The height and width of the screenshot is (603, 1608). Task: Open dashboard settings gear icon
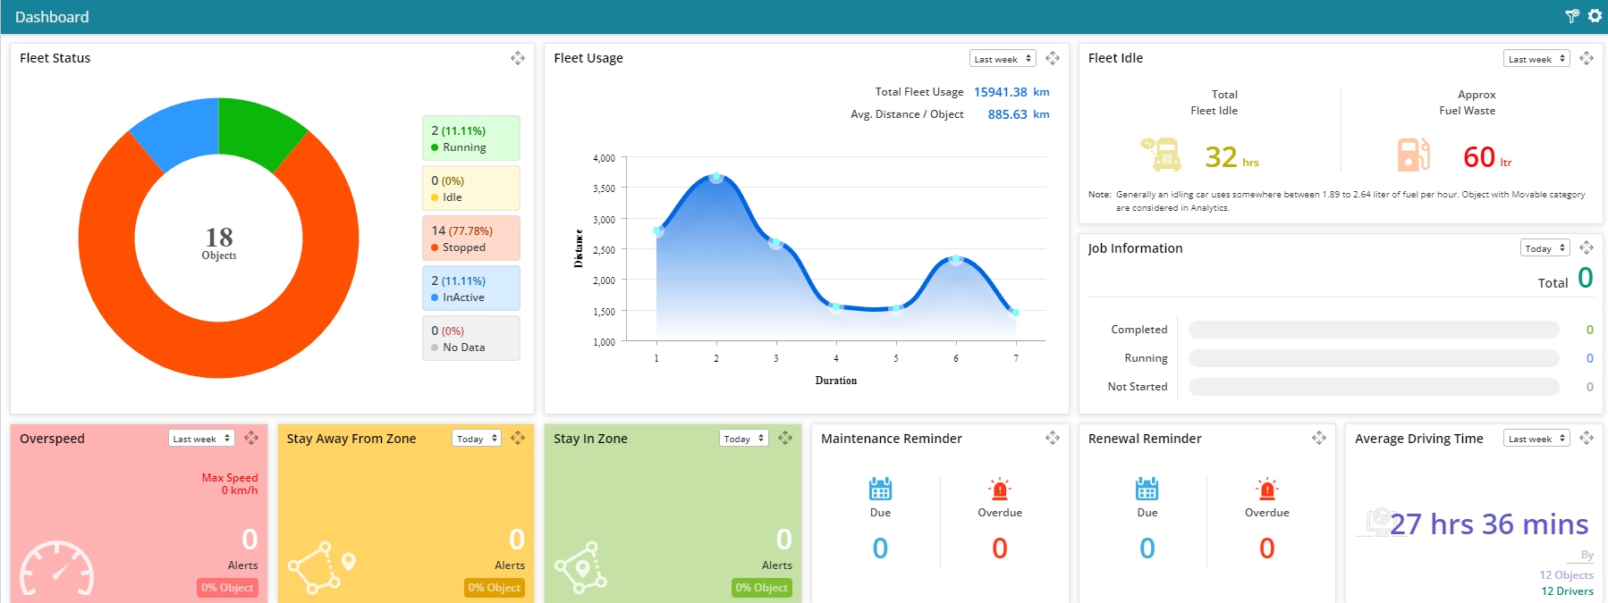(x=1595, y=16)
